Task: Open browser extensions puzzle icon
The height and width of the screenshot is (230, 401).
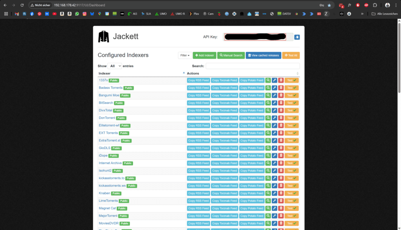Action: click(x=375, y=5)
